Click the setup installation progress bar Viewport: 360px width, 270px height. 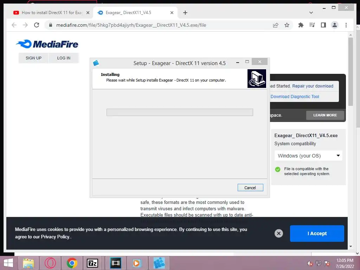point(180,112)
